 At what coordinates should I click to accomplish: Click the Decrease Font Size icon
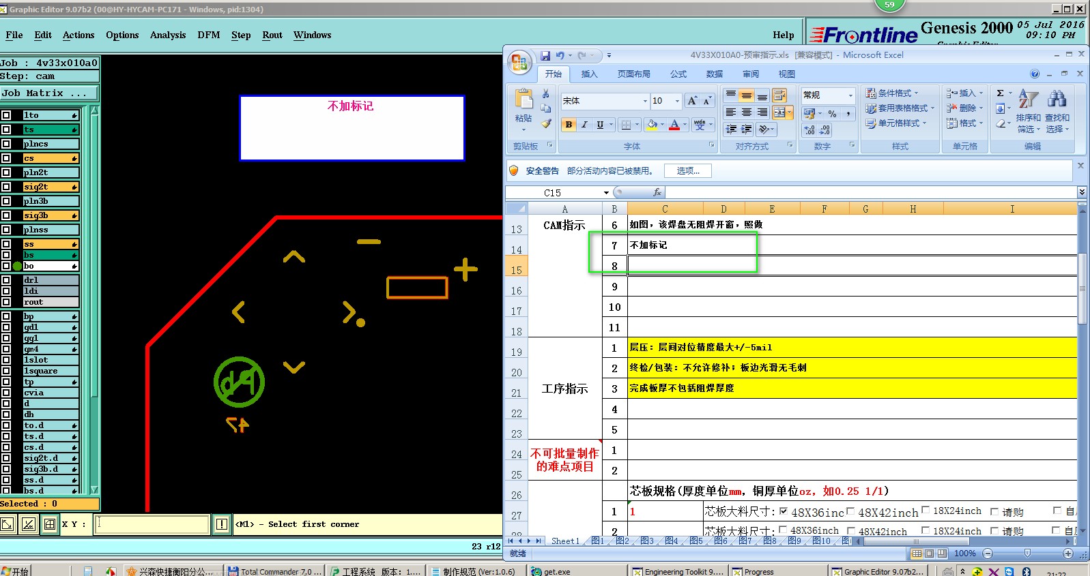[x=707, y=101]
